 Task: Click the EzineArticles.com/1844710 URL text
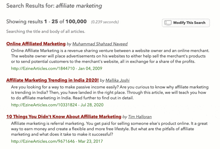click(43, 68)
